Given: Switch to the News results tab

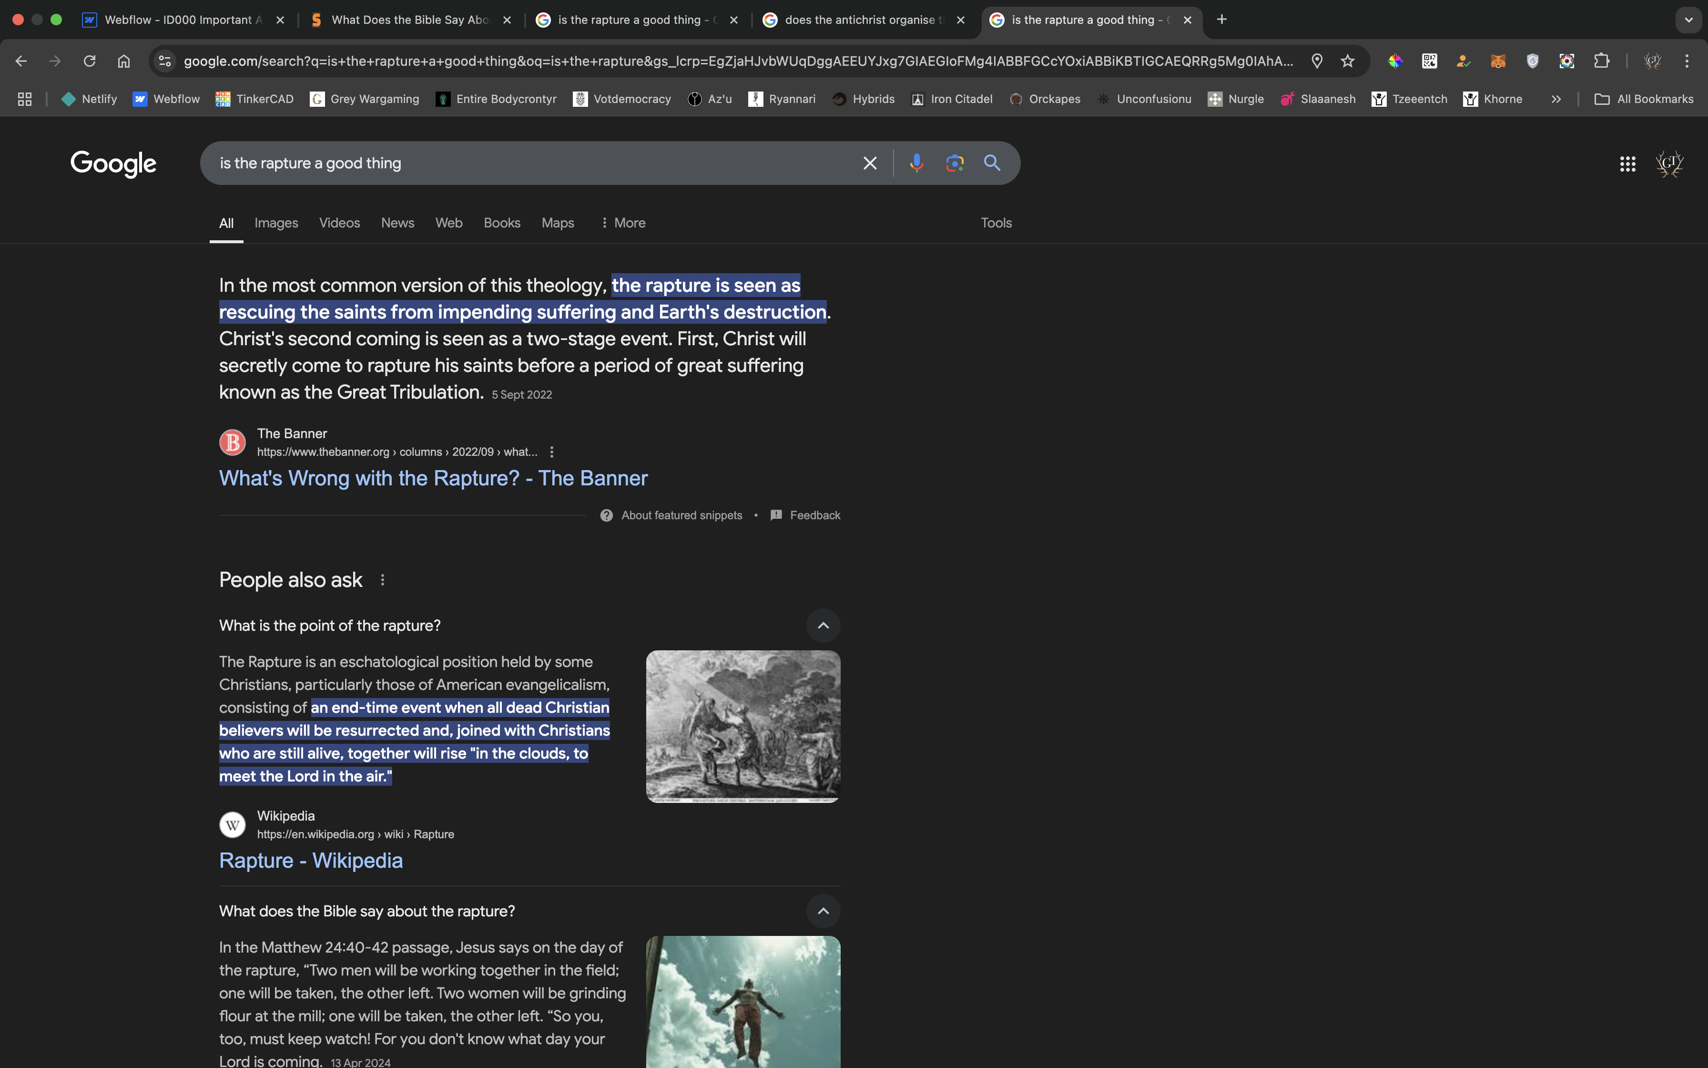Looking at the screenshot, I should (x=397, y=223).
